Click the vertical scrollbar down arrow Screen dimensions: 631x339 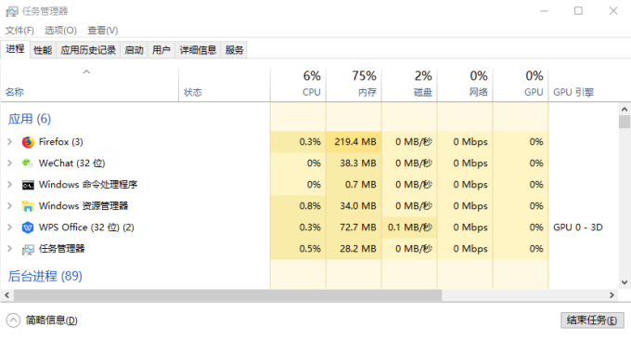[x=625, y=282]
